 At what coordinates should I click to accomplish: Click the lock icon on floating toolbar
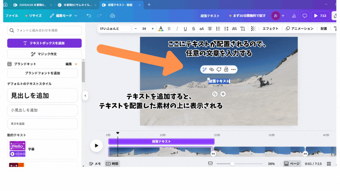[x=226, y=70]
